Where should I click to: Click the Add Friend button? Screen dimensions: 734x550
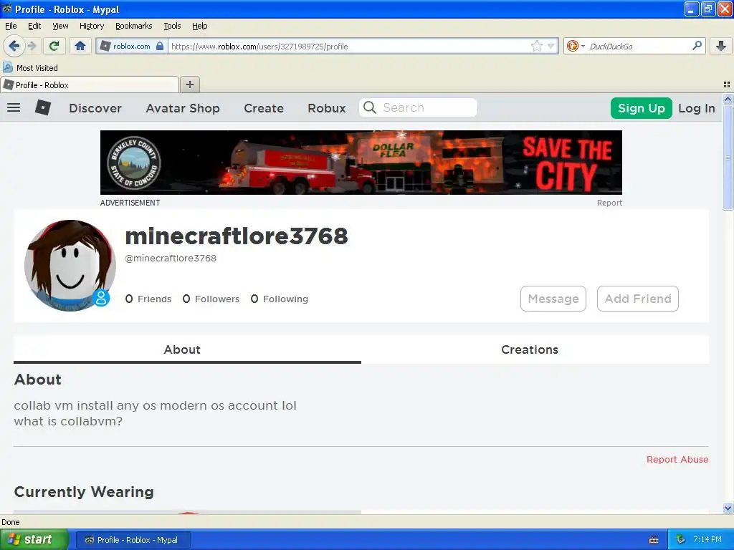(637, 299)
